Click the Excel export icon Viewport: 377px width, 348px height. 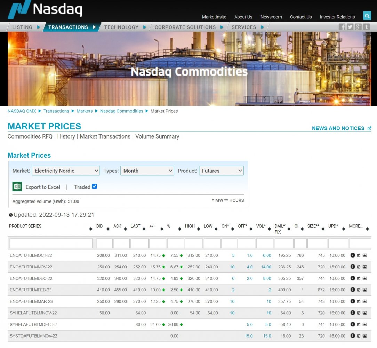click(17, 187)
